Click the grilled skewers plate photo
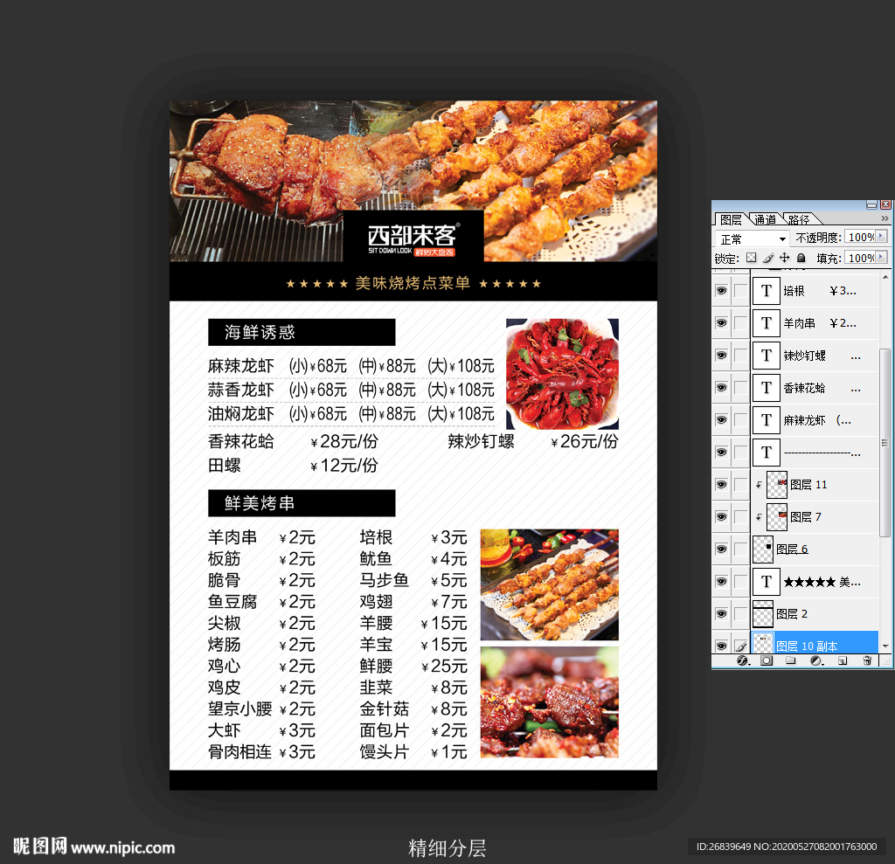895x864 pixels. click(x=550, y=584)
